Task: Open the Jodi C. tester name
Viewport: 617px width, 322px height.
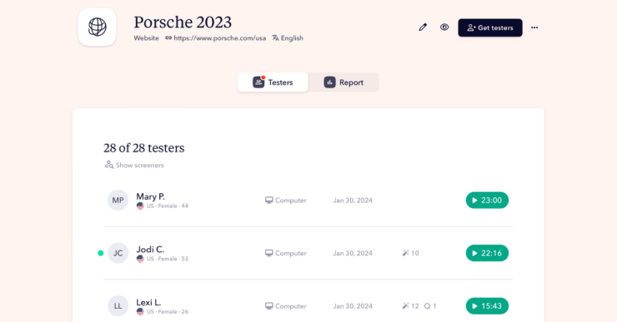Action: (x=150, y=250)
